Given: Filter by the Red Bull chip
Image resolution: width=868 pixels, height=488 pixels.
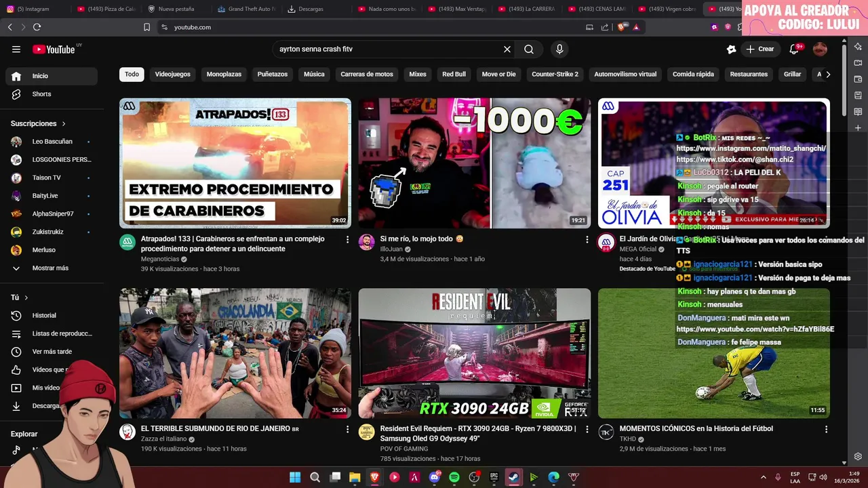Looking at the screenshot, I should coord(454,75).
